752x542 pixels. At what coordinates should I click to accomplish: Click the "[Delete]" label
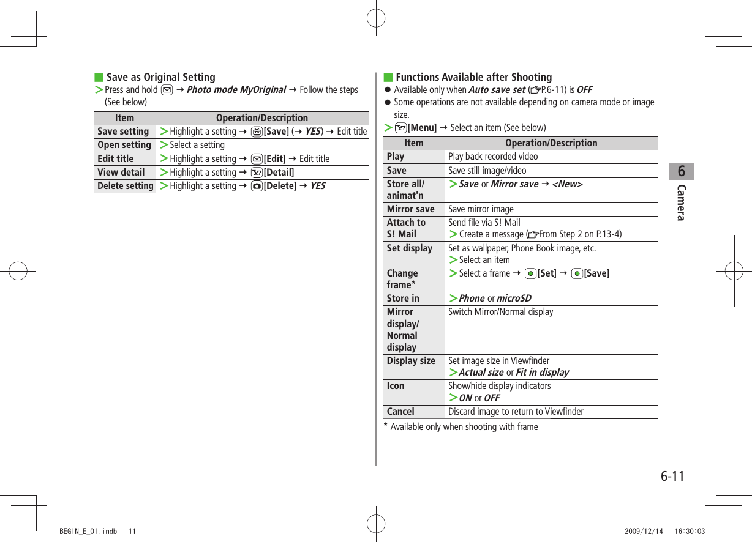pyautogui.click(x=280, y=186)
